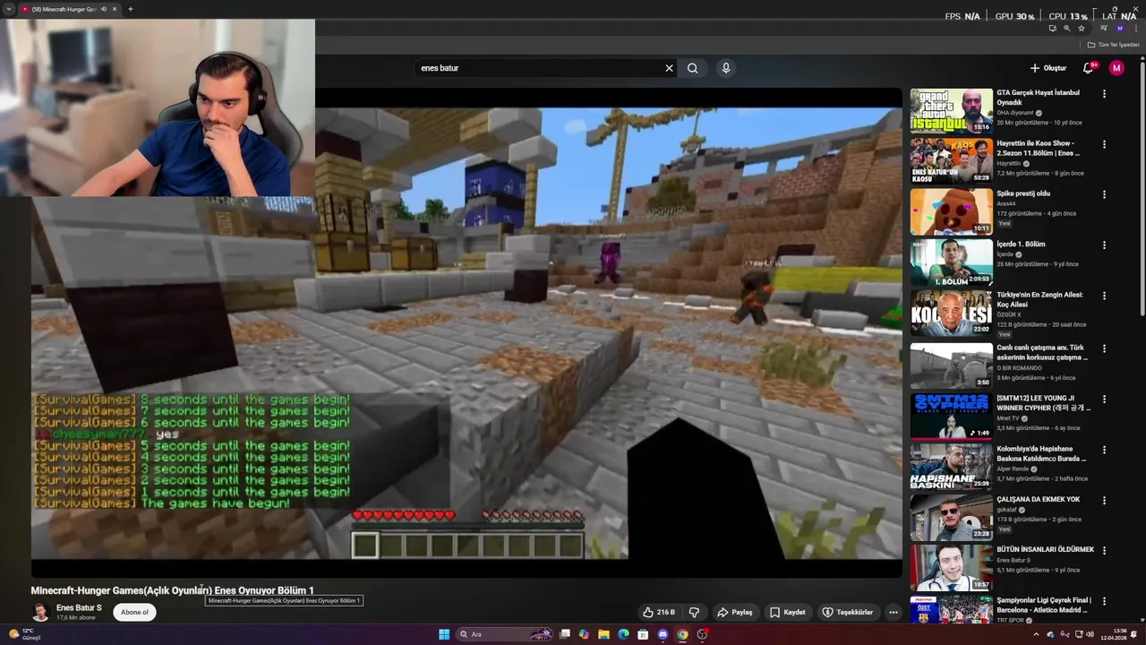Viewport: 1146px width, 645px height.
Task: Open the tab search dropdown arrow
Action: pyautogui.click(x=10, y=9)
